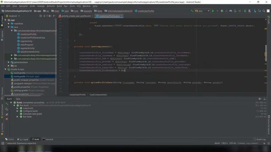
Task: Collapse Build completed successfully node
Action: (x=11, y=103)
